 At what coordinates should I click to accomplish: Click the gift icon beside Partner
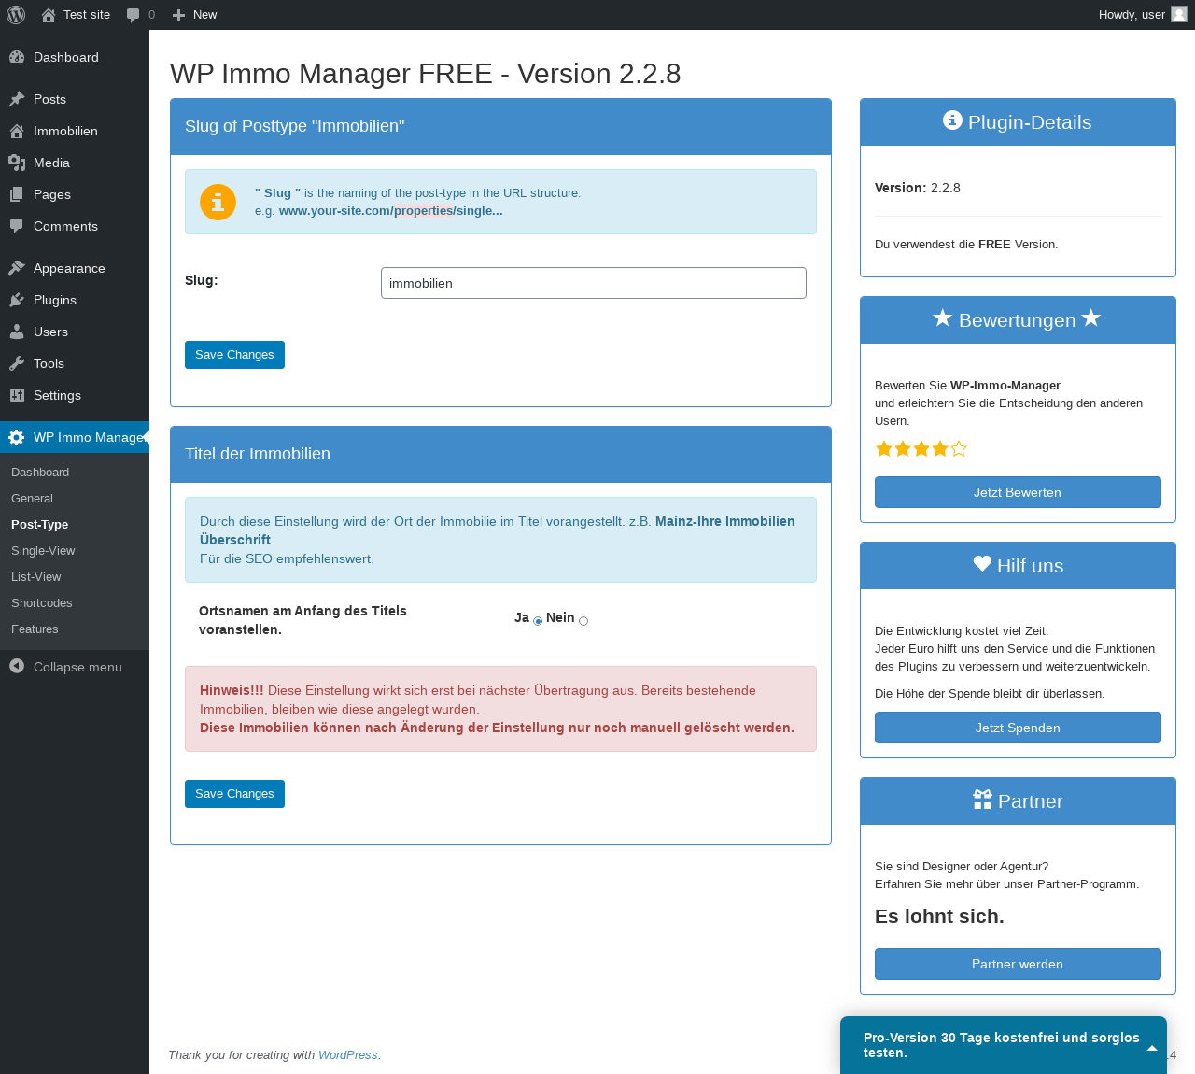[x=982, y=799]
